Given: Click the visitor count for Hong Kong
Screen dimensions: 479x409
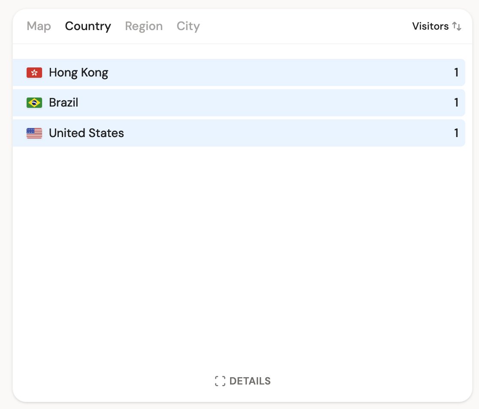Looking at the screenshot, I should click(x=456, y=72).
